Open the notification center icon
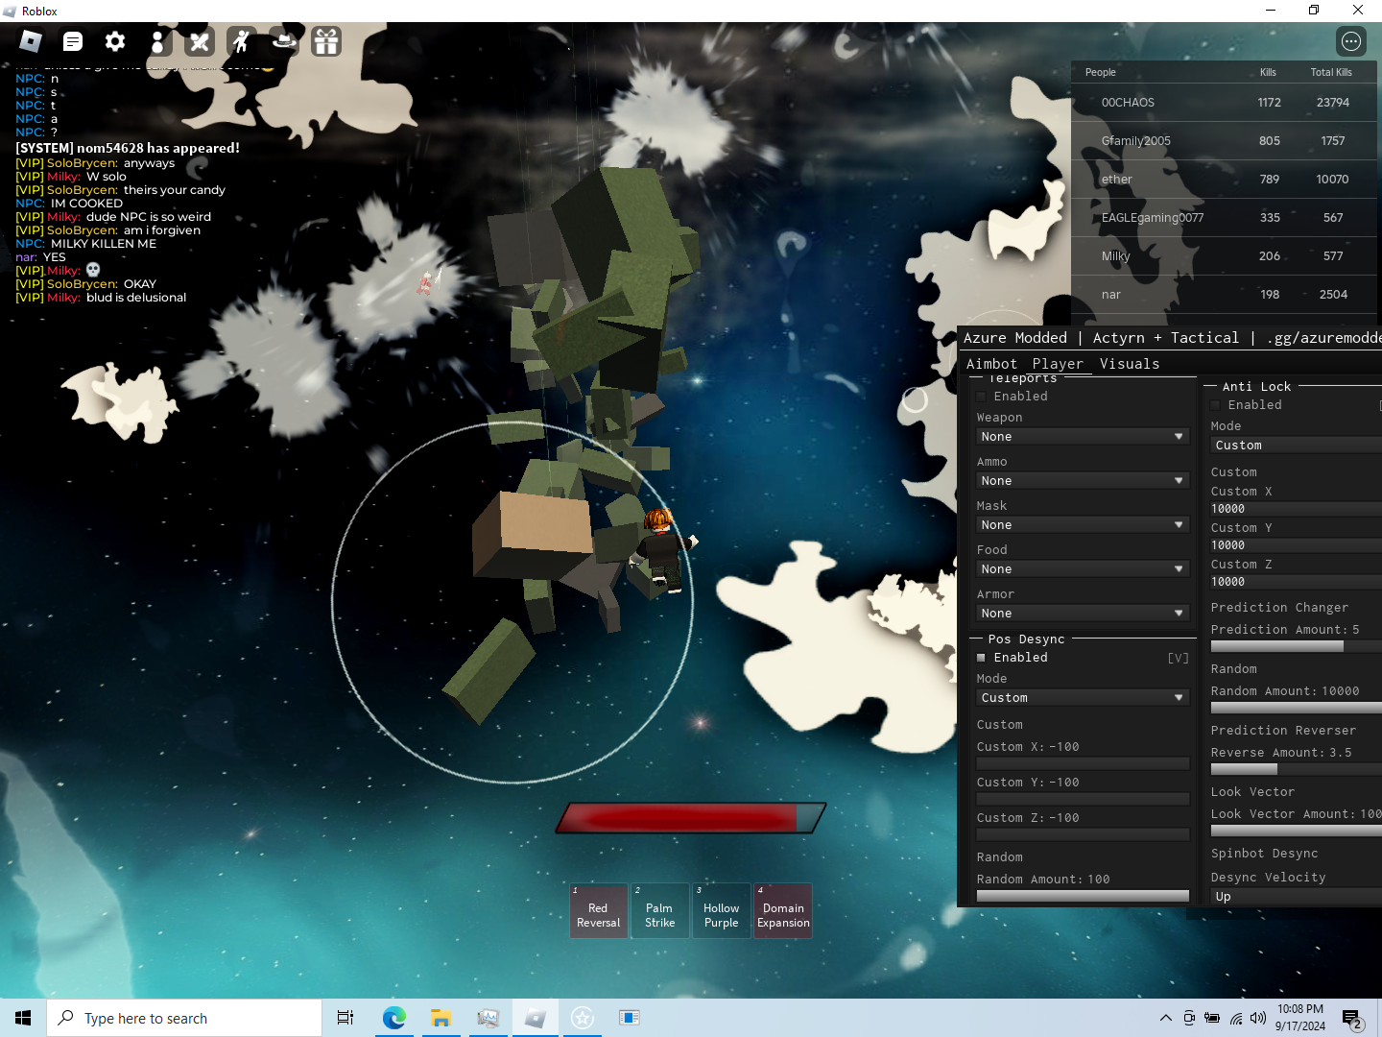 click(1352, 1019)
